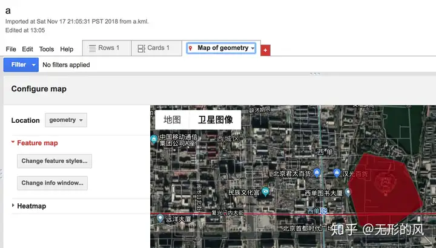
Task: Click the "Imported at Sat Nov 17" line
Action: tap(77, 21)
